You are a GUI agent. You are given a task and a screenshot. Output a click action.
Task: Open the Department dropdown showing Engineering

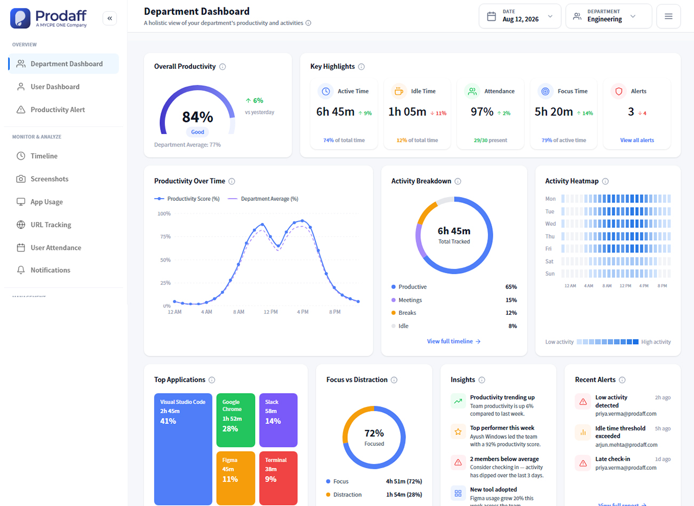609,16
